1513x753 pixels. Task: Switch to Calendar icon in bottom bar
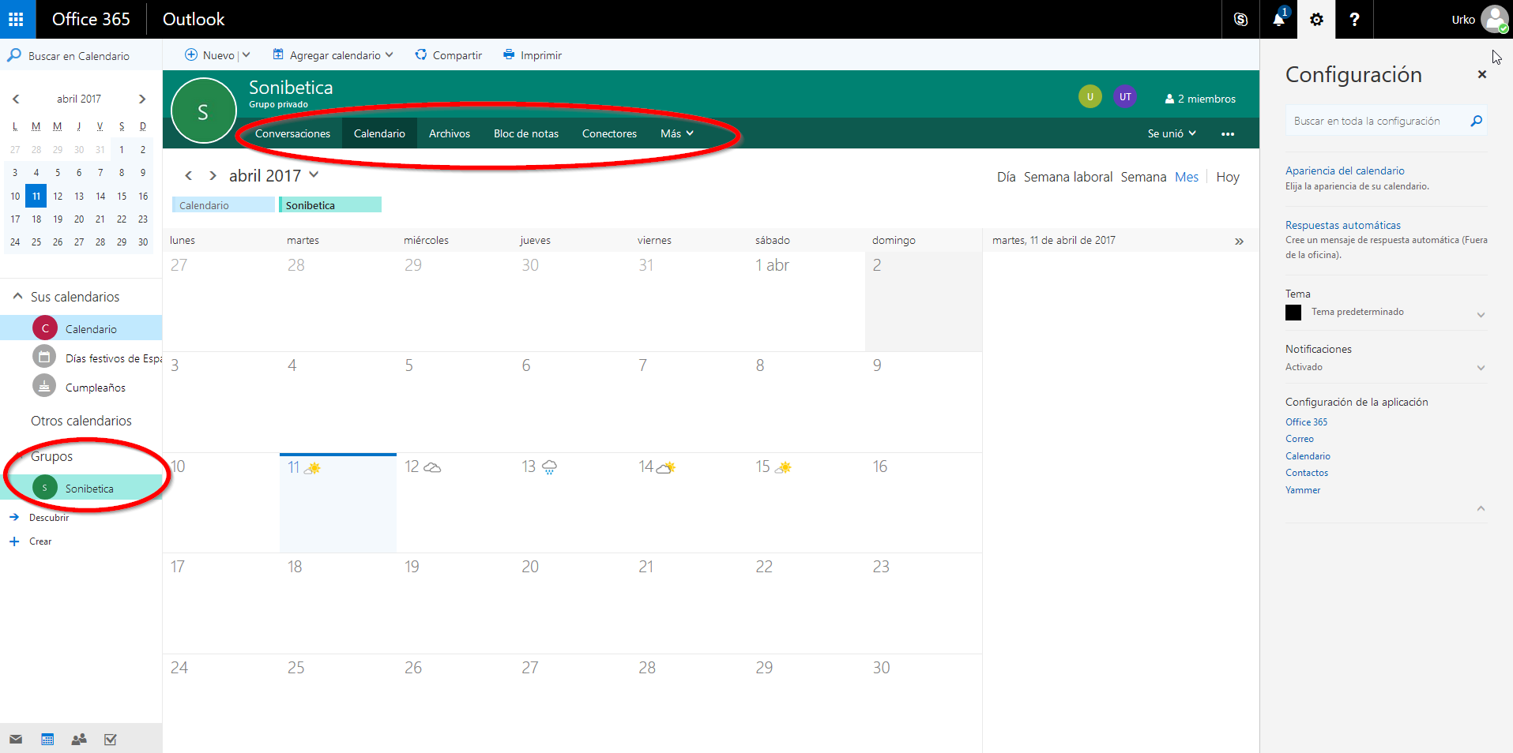pos(47,740)
